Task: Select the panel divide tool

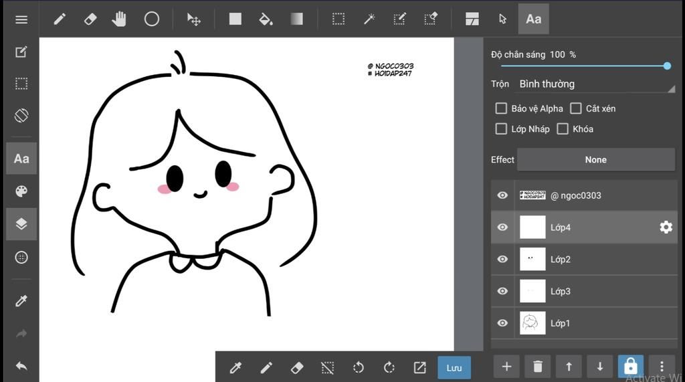Action: pyautogui.click(x=472, y=19)
